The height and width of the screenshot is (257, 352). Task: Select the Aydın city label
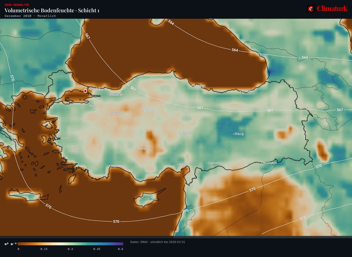(76, 149)
